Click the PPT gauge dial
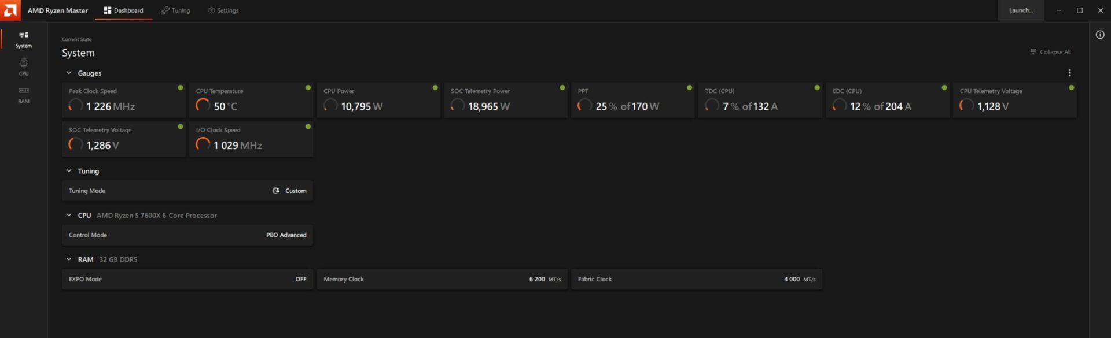This screenshot has width=1111, height=338. pyautogui.click(x=585, y=105)
